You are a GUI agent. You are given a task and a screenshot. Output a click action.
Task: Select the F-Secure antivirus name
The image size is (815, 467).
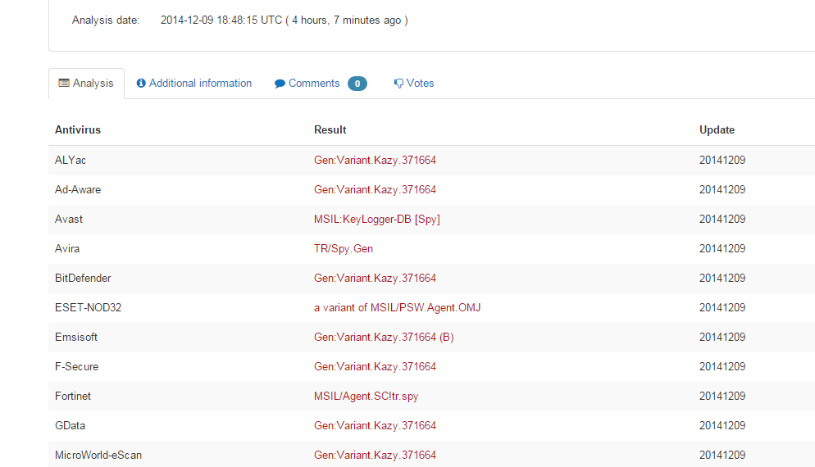coord(76,367)
